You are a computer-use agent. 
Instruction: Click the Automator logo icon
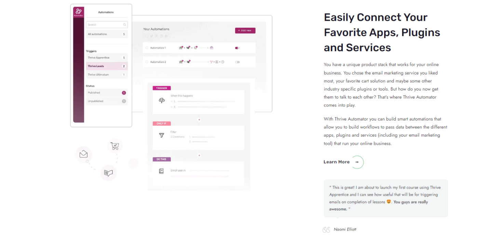pyautogui.click(x=79, y=11)
